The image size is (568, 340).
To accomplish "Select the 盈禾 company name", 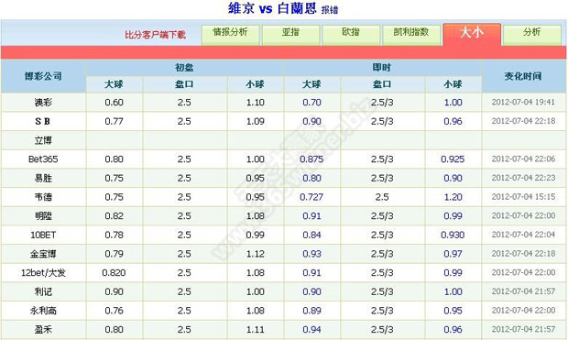I will (43, 330).
